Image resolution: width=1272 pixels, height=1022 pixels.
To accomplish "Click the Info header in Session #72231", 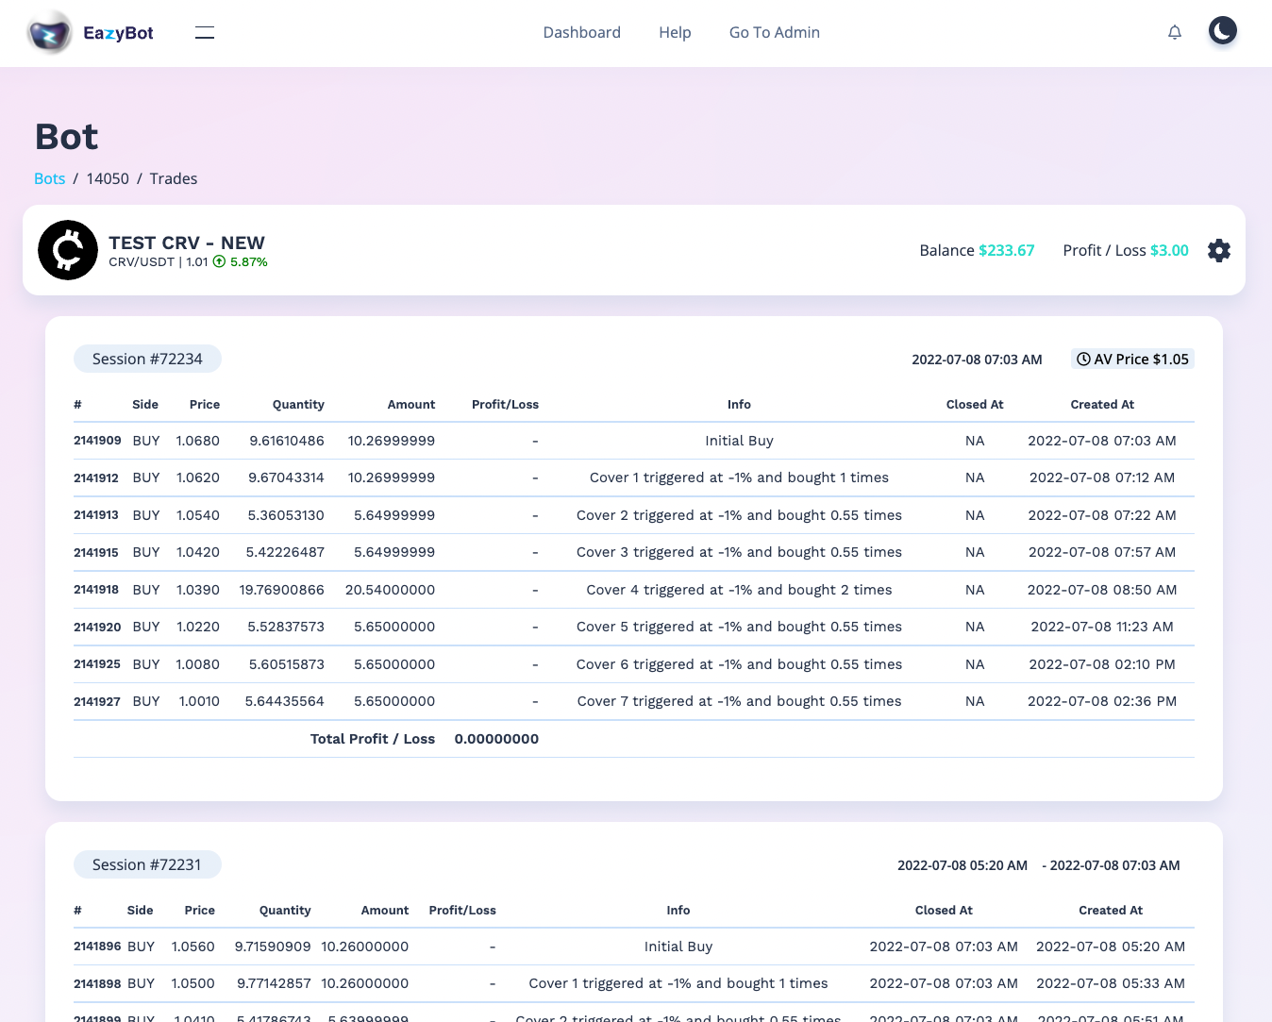I will click(x=678, y=910).
